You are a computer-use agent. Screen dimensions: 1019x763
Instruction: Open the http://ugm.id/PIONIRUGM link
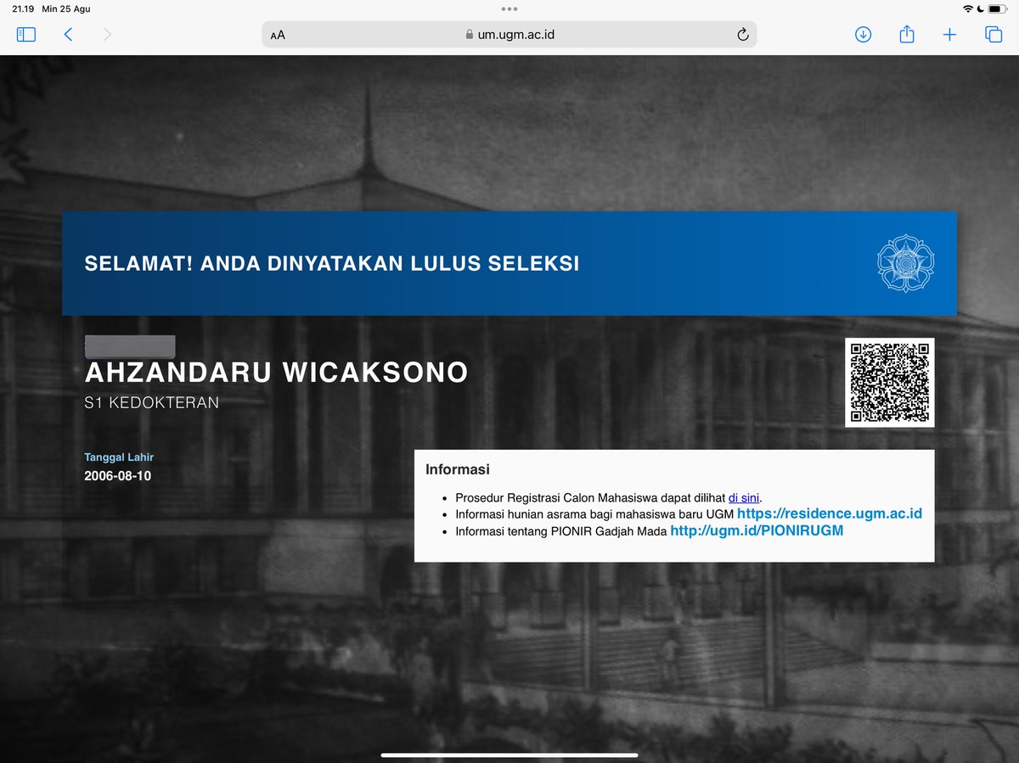pyautogui.click(x=757, y=530)
